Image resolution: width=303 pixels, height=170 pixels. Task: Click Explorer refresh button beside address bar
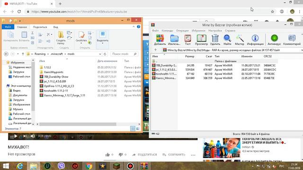(x=105, y=54)
